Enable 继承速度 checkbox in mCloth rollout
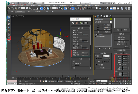This screenshot has height=94, width=138. click(97, 65)
